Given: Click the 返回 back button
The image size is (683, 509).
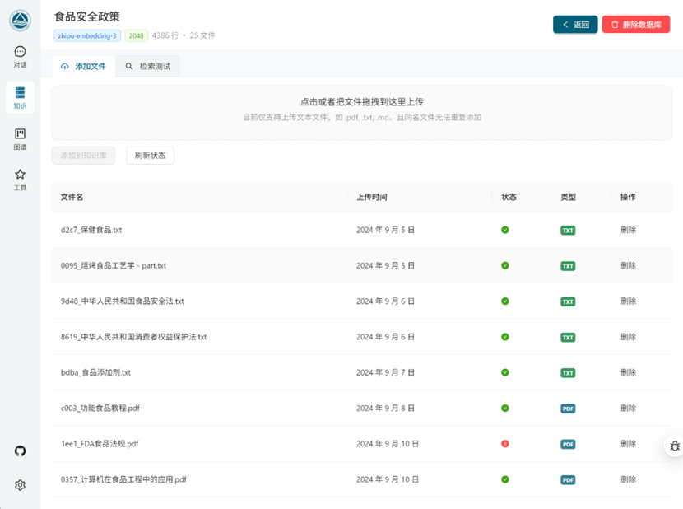Looking at the screenshot, I should tap(575, 25).
